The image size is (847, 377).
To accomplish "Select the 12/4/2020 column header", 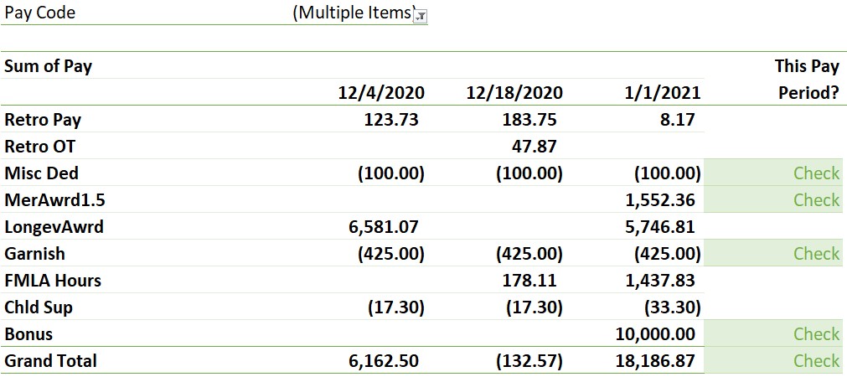I will point(381,92).
